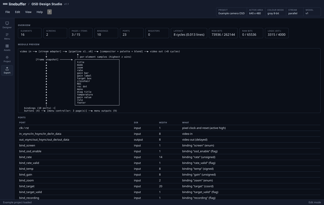Select the 'bind_osd_enable' port row
The image size is (324, 205).
(x=169, y=151)
